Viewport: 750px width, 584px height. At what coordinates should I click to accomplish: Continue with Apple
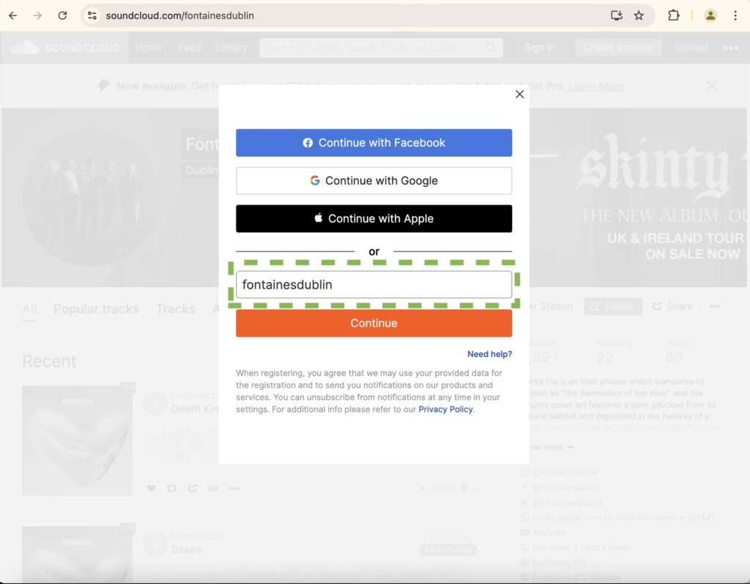374,218
